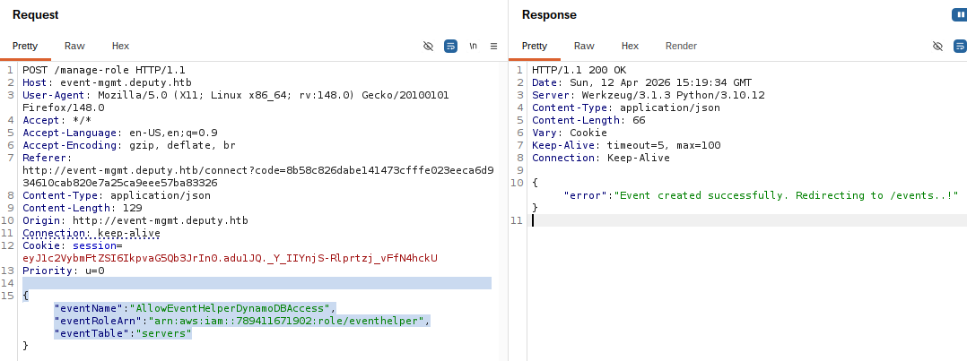
Task: Click the Priority: u=0 header
Action: (x=64, y=271)
